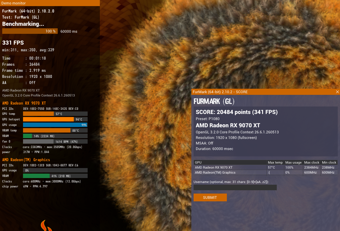Viewport: 340px width, 231px height.
Task: Click the 2384MHz max clock cell
Action: (x=312, y=167)
